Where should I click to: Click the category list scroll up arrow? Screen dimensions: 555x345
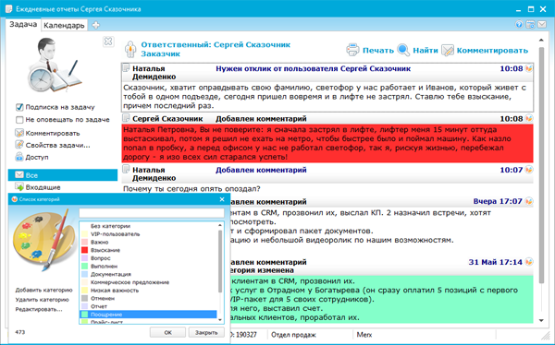(x=220, y=225)
